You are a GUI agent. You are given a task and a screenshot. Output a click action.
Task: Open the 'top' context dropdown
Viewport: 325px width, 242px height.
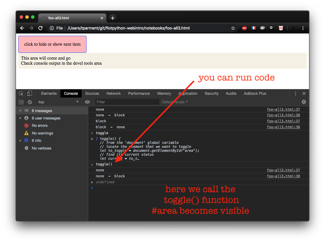point(58,102)
